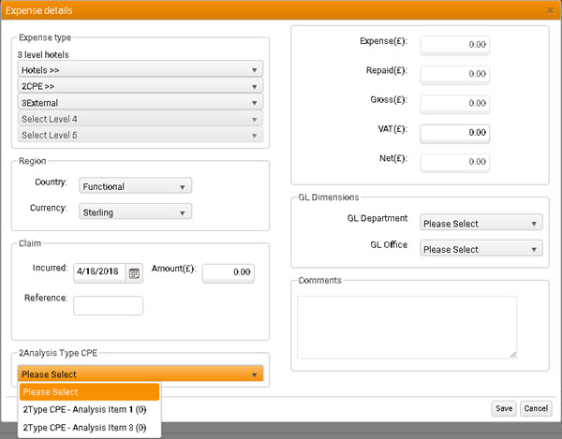Close the Expense details dialog

point(549,9)
